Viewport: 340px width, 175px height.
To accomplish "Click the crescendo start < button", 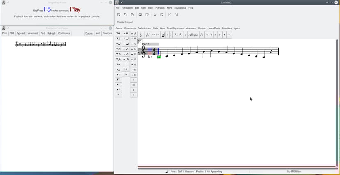I will tap(207, 35).
